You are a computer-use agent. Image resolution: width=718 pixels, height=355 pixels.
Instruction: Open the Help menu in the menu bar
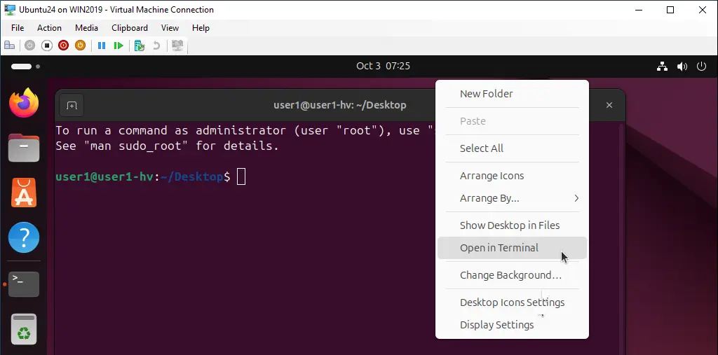pyautogui.click(x=201, y=28)
